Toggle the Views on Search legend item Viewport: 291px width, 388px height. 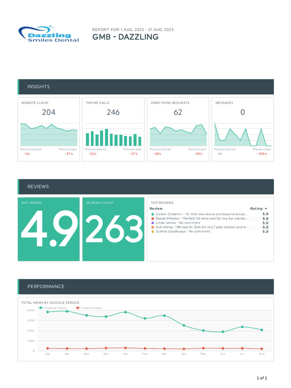[52, 308]
